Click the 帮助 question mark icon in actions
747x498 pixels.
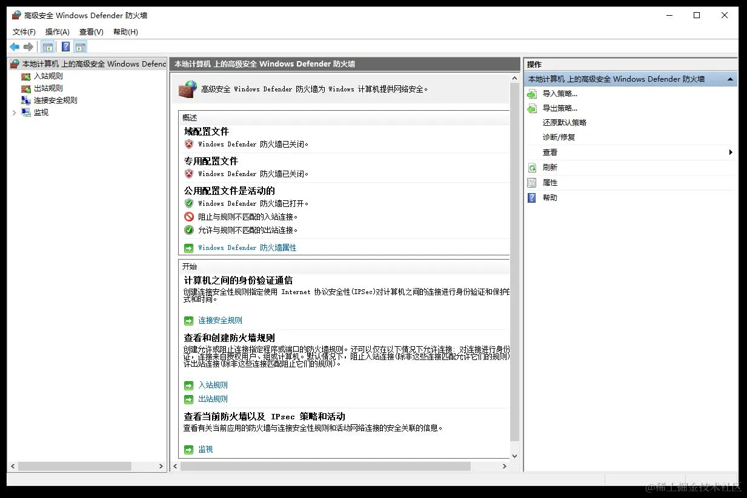(x=532, y=198)
